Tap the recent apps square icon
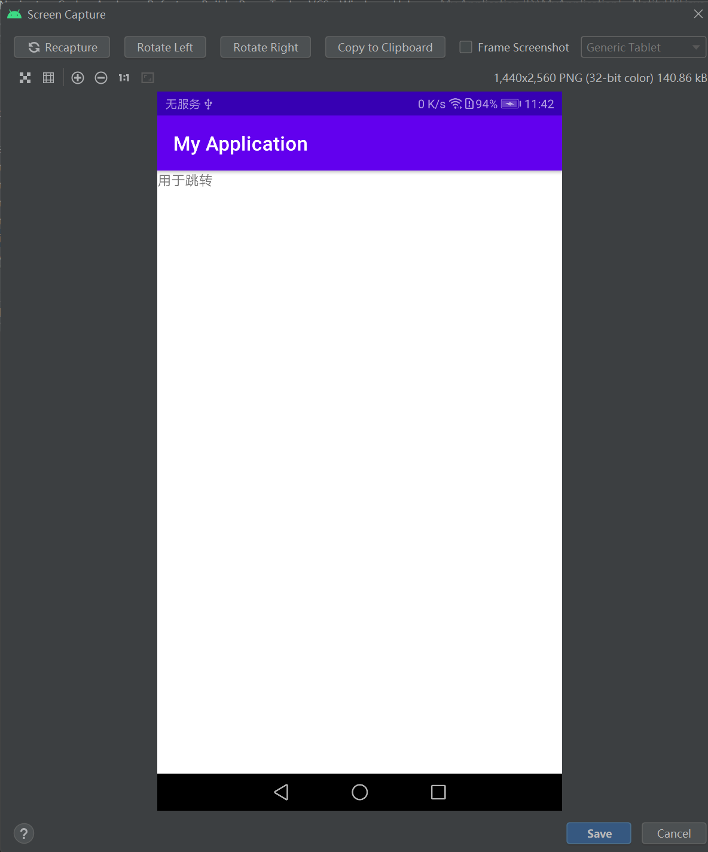Screen dimensions: 708x852 438,792
